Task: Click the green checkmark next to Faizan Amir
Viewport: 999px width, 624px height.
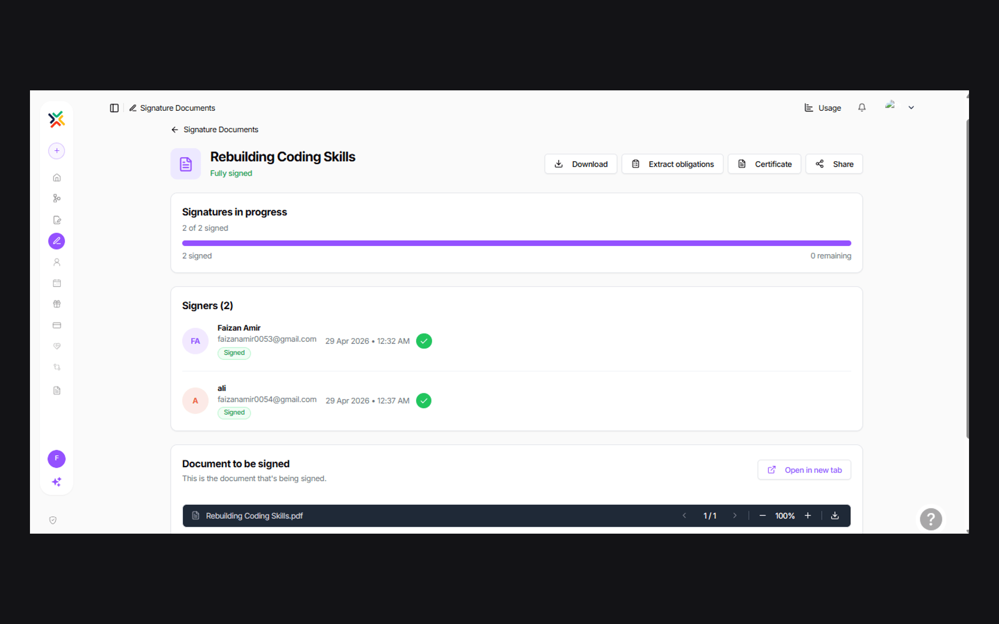Action: [424, 341]
